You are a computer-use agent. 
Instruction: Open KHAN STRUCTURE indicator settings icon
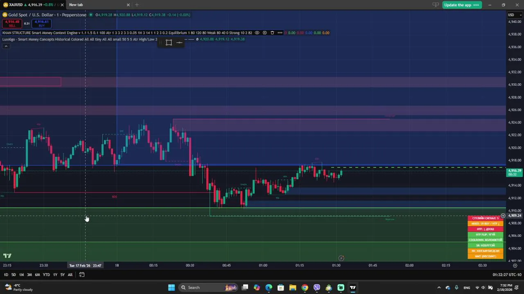coord(264,33)
